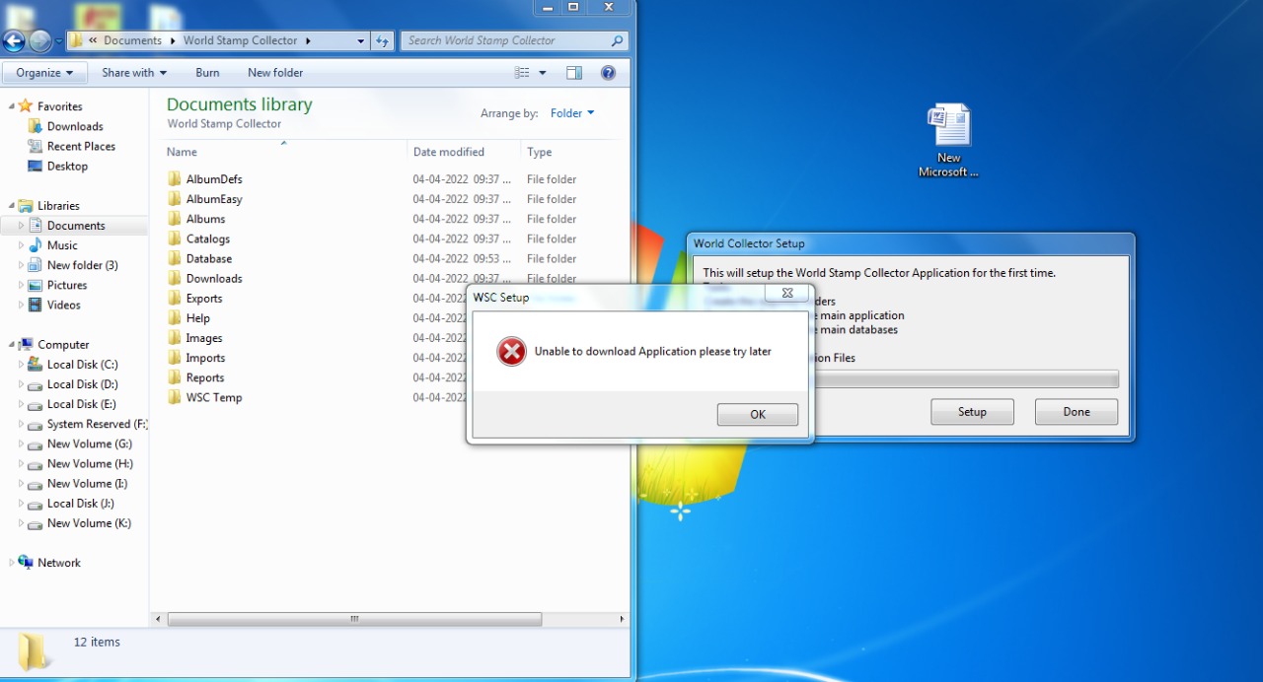
Task: Click Burn in Explorer toolbar
Action: (207, 73)
